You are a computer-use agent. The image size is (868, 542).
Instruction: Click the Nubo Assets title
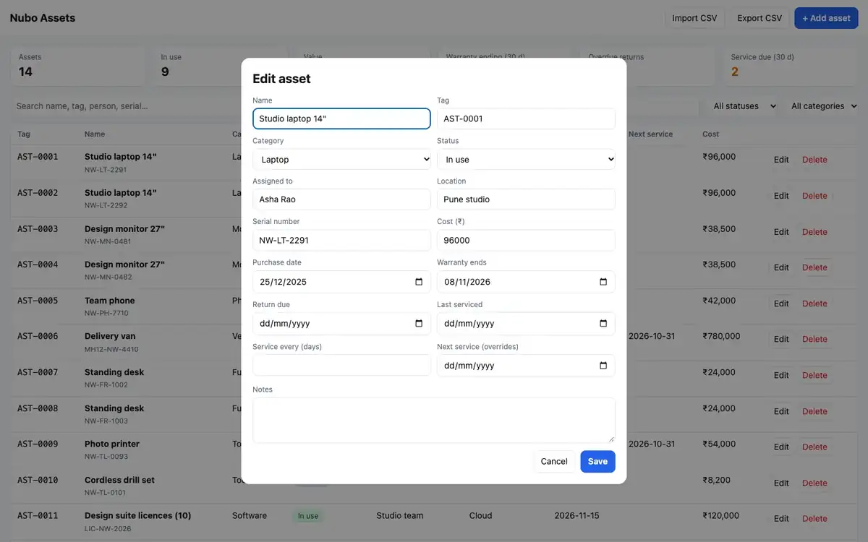[43, 18]
